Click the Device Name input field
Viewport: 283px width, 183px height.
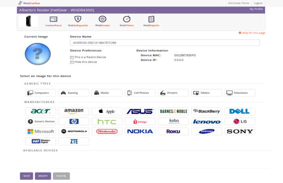165,43
